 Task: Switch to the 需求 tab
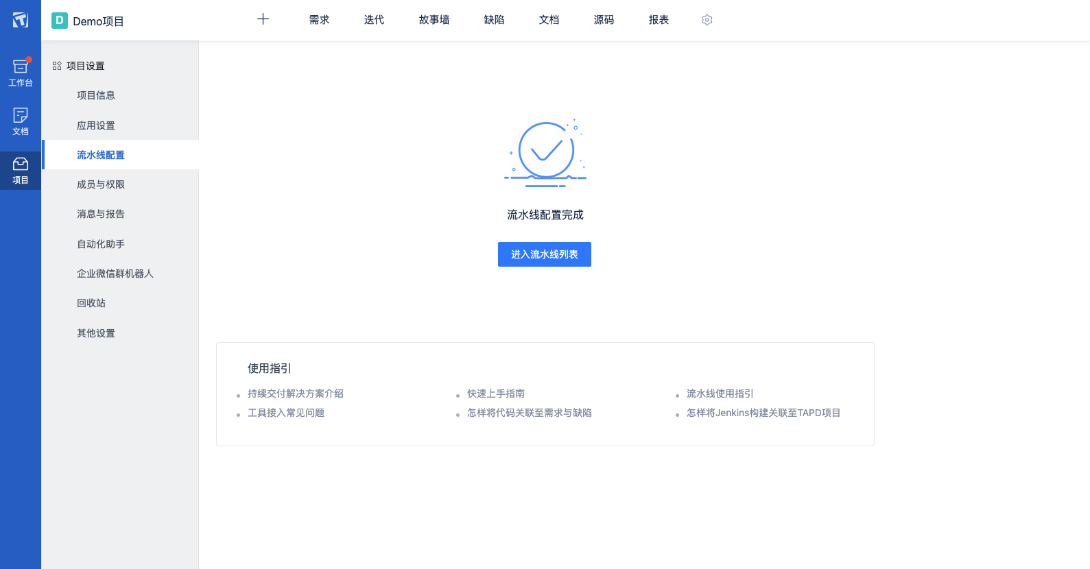tap(319, 20)
